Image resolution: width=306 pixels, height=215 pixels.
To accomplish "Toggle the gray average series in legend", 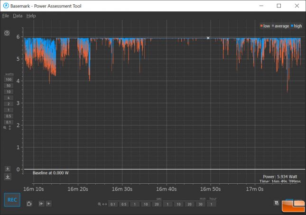I will point(280,26).
